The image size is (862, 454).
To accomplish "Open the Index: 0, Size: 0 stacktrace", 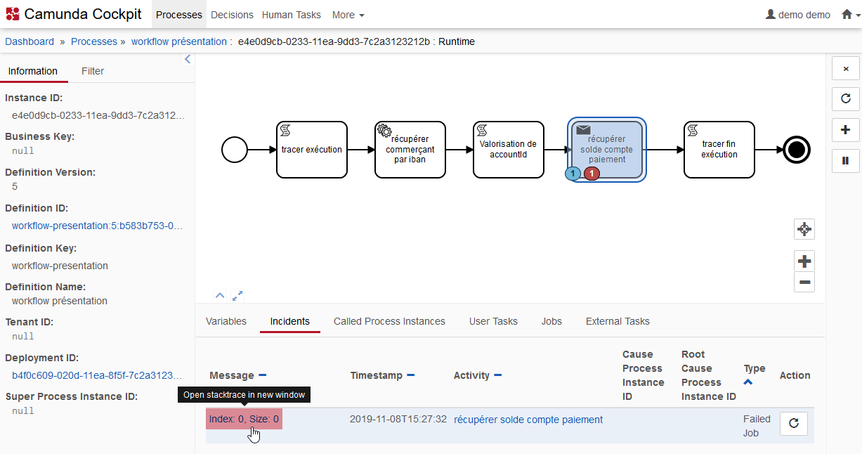I will [x=244, y=420].
